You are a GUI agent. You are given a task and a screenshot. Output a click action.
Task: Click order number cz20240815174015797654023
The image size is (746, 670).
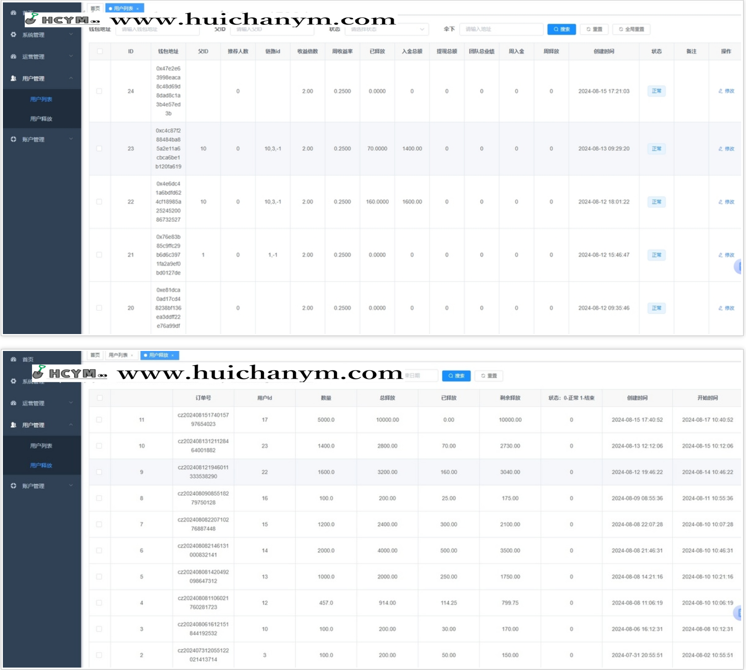coord(203,420)
